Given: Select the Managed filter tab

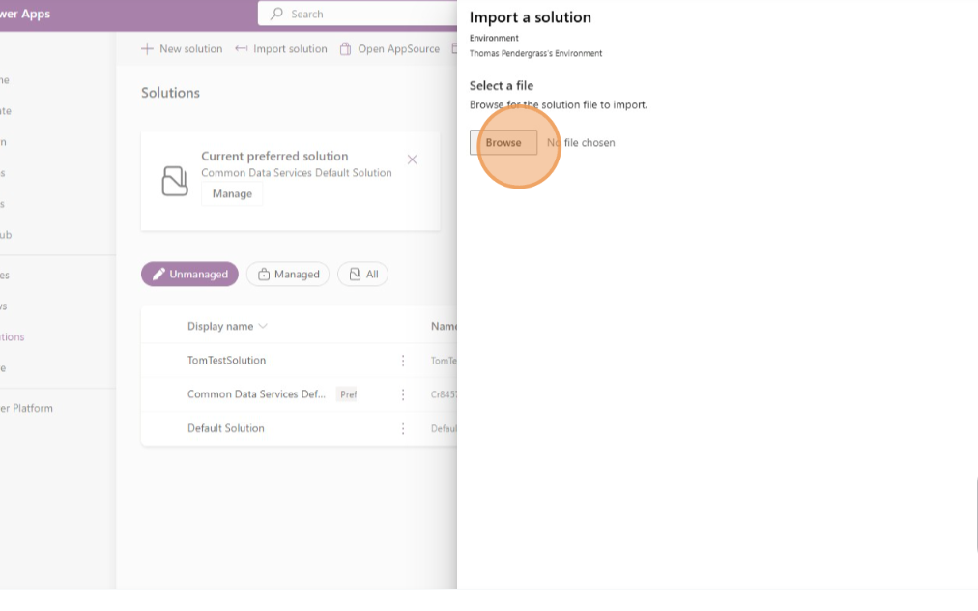Looking at the screenshot, I should coord(288,274).
